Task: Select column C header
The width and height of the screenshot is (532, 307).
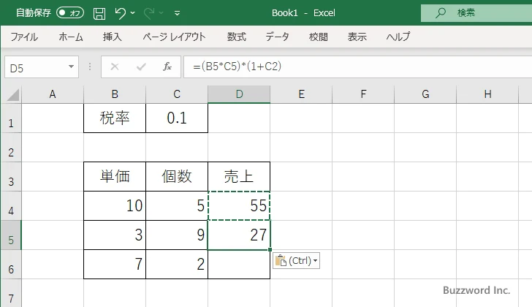Action: pyautogui.click(x=177, y=94)
